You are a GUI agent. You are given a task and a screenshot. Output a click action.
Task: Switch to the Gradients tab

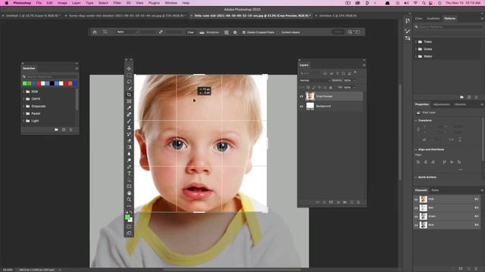click(x=433, y=18)
